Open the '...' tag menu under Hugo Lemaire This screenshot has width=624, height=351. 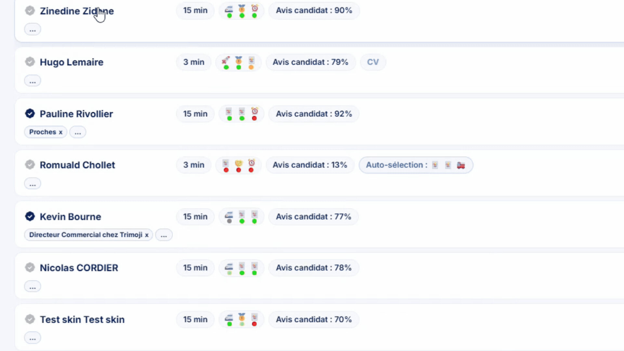(32, 81)
